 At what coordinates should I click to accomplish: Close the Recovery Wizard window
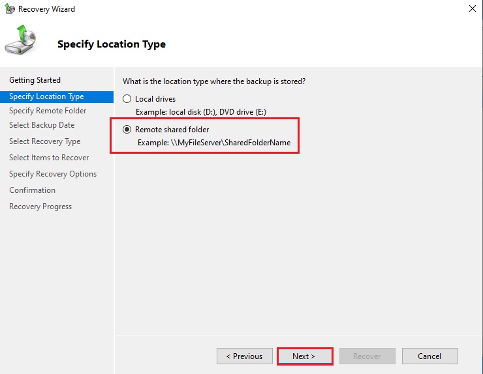click(472, 9)
